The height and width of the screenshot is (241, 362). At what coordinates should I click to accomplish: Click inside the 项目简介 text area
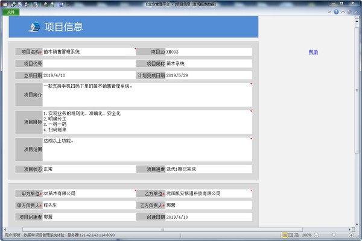(x=147, y=95)
